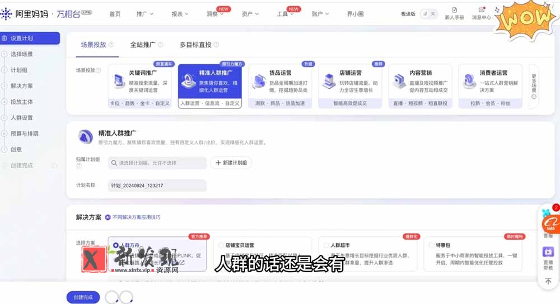Open the 归属计划组 plan group selector
This screenshot has width=560, height=304.
157,163
